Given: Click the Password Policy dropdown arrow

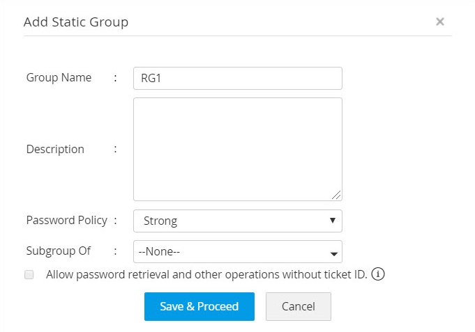Looking at the screenshot, I should pos(333,221).
